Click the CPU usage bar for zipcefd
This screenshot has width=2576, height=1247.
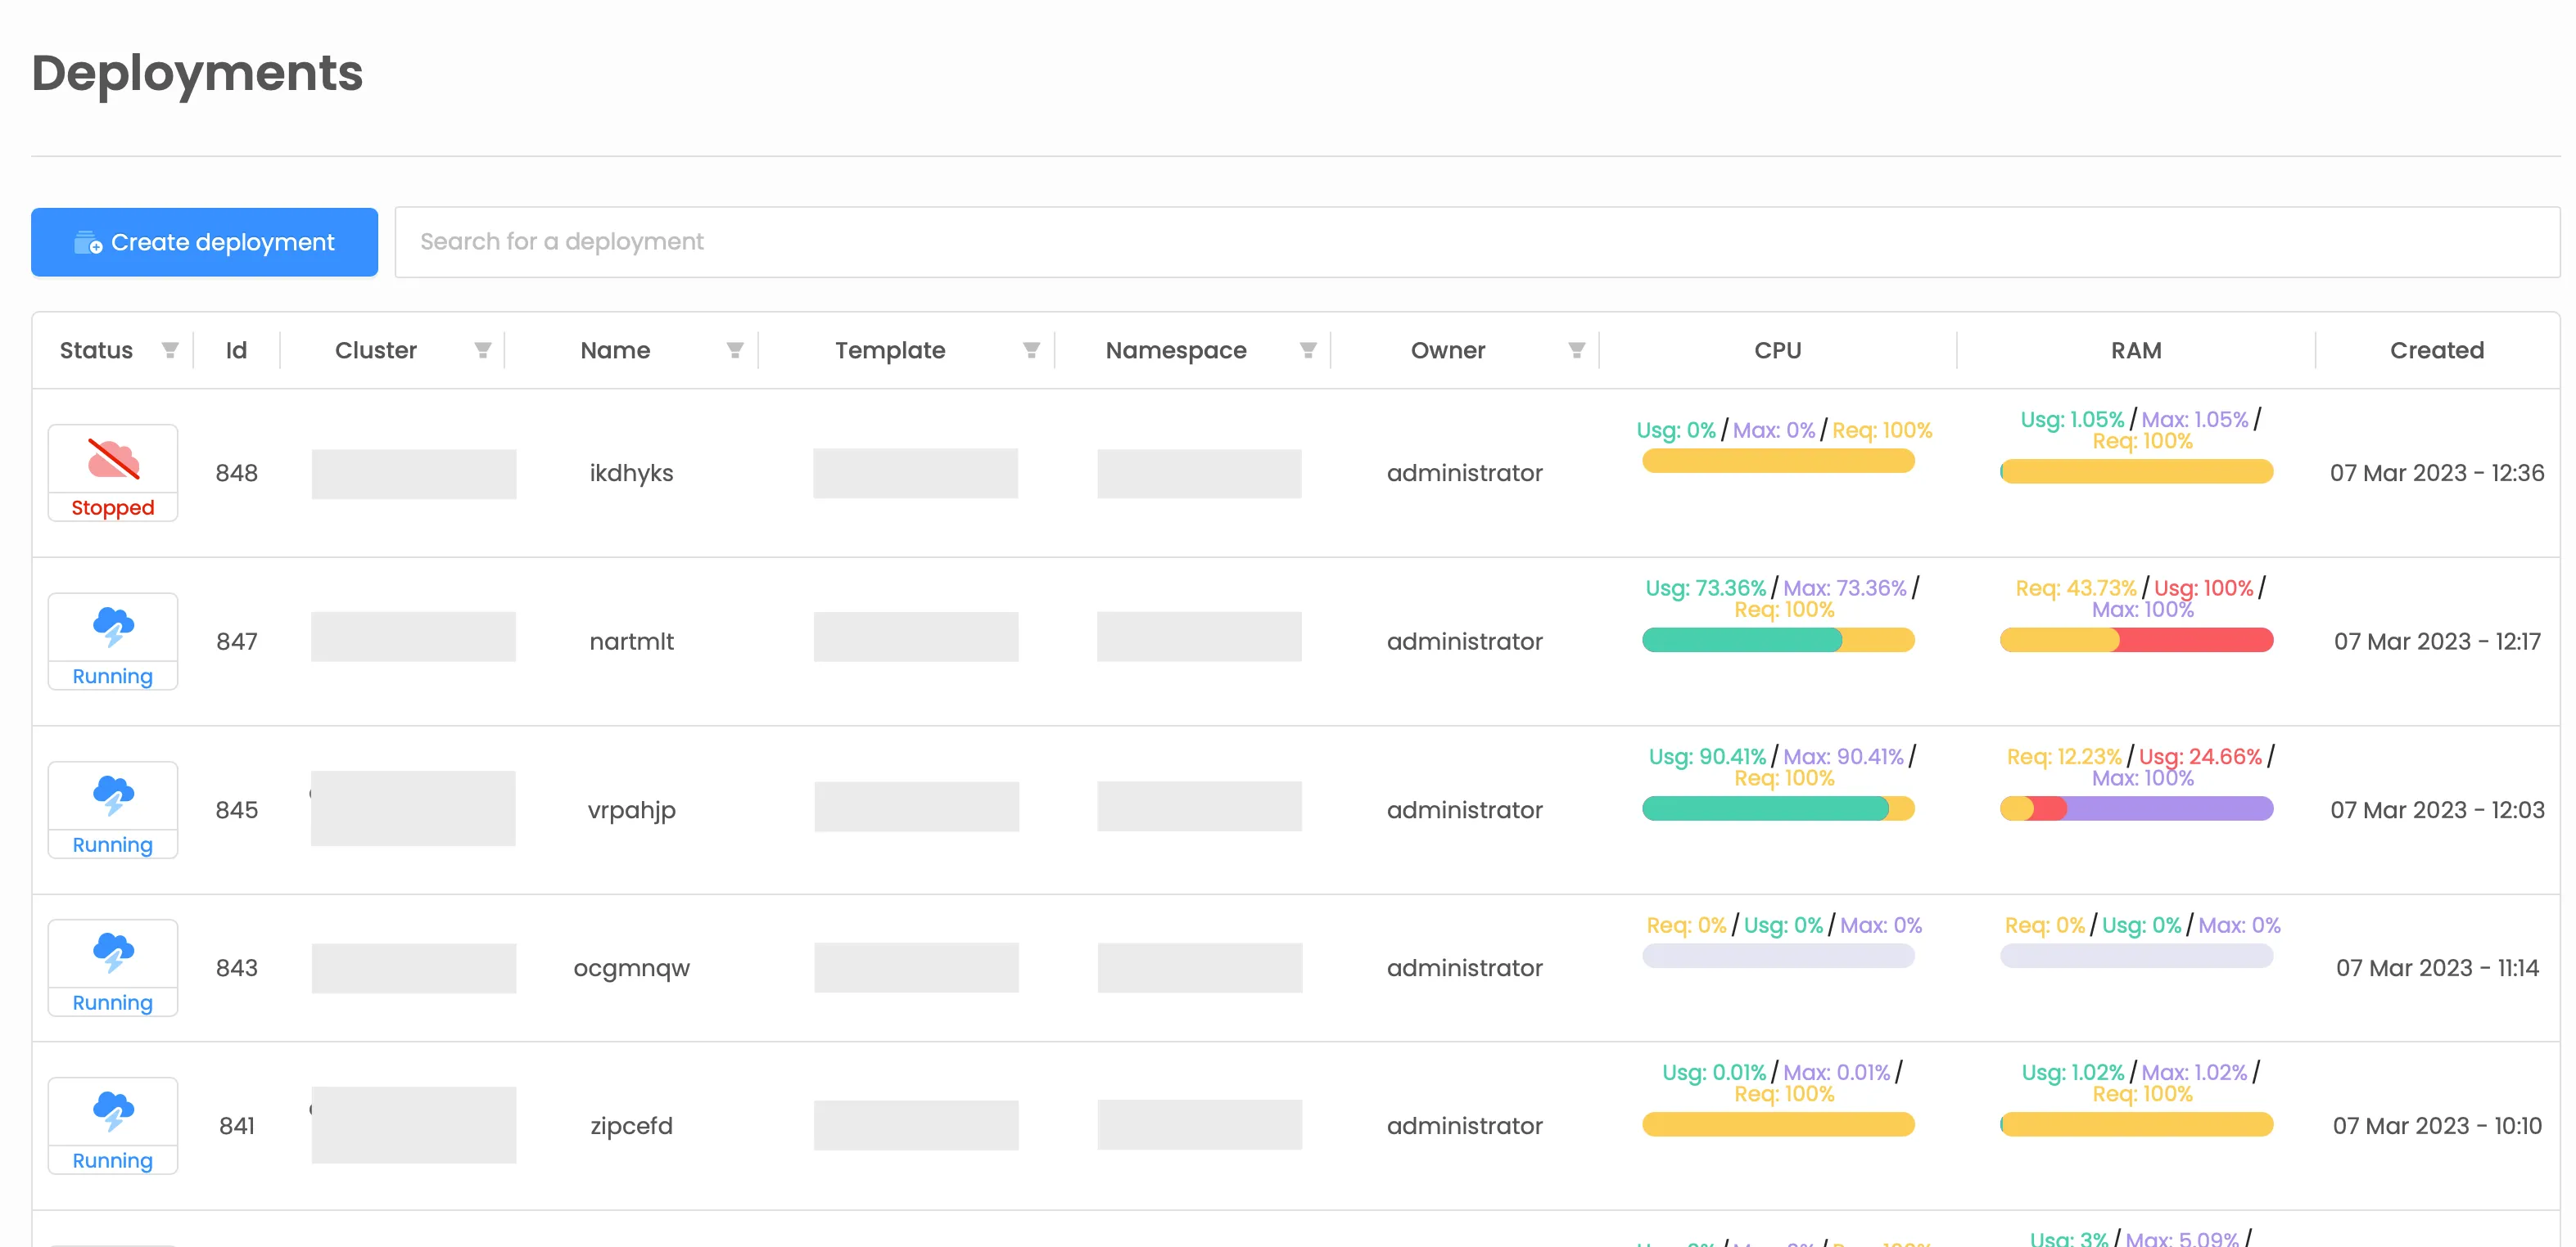[1778, 1125]
